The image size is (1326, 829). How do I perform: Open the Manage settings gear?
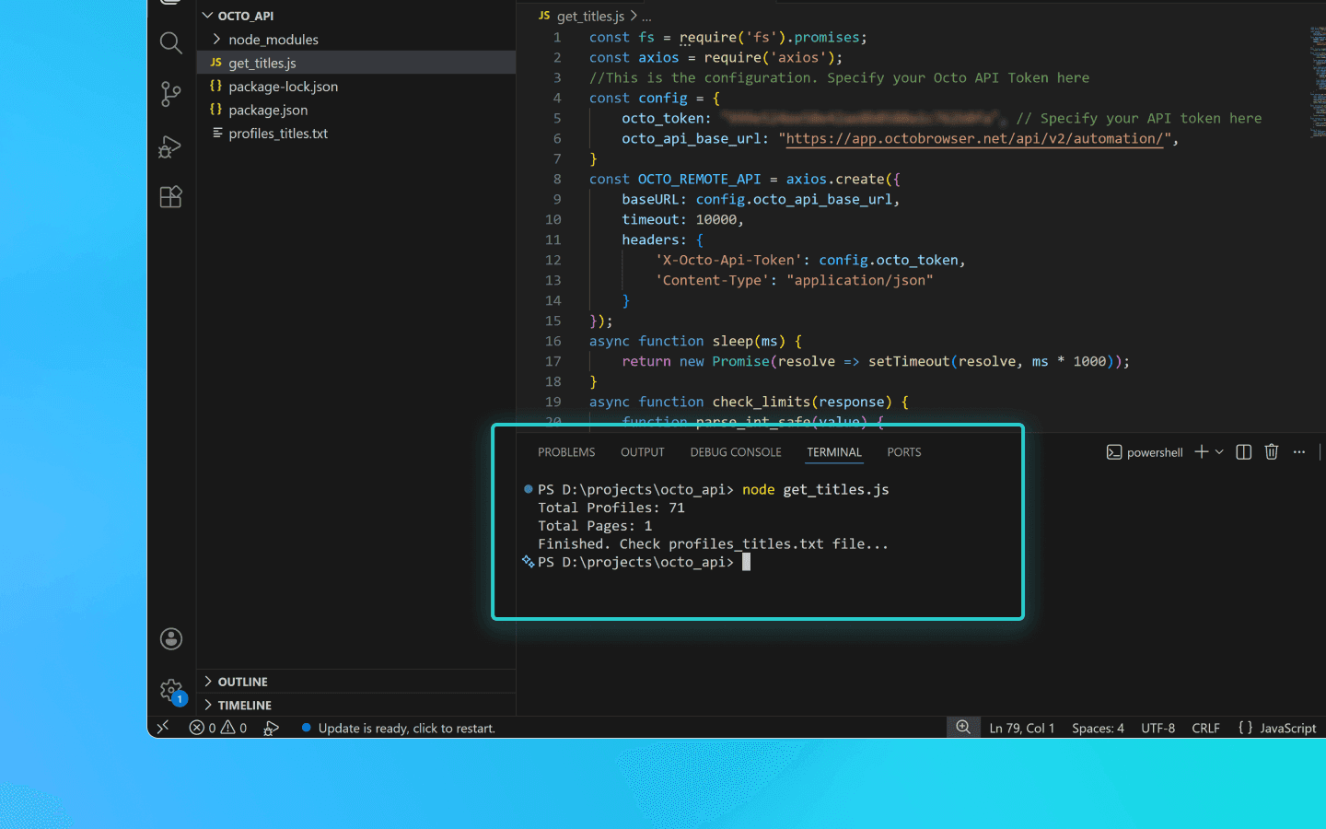(170, 690)
